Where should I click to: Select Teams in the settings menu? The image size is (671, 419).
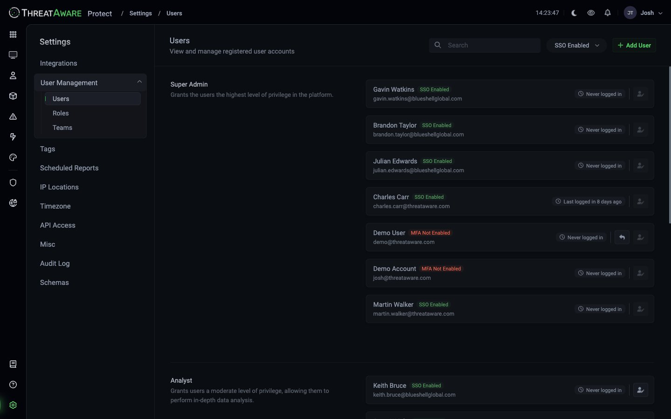(x=62, y=128)
